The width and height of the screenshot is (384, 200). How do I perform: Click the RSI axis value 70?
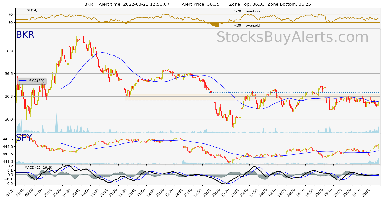point(10,14)
